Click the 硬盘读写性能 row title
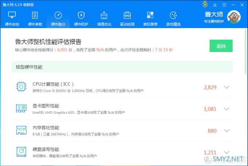The width and height of the screenshot is (248, 166). point(46,149)
